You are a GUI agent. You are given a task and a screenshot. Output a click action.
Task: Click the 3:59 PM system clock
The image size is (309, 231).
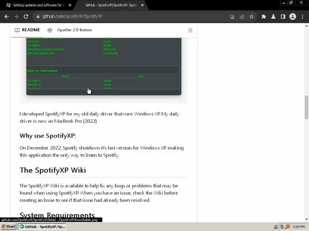[x=298, y=227]
